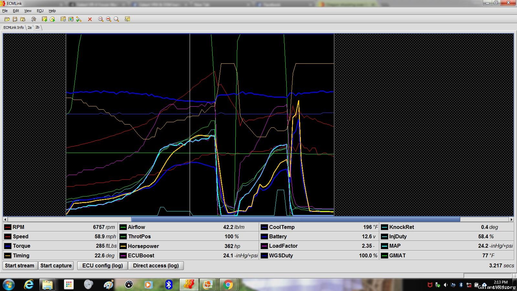
Task: Click the disc with green play arrow icon
Action: click(52, 19)
